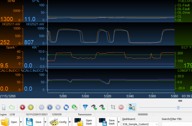Screen dimensions: 192x126
Task: Click the Open folder button
Action: click(9, 122)
